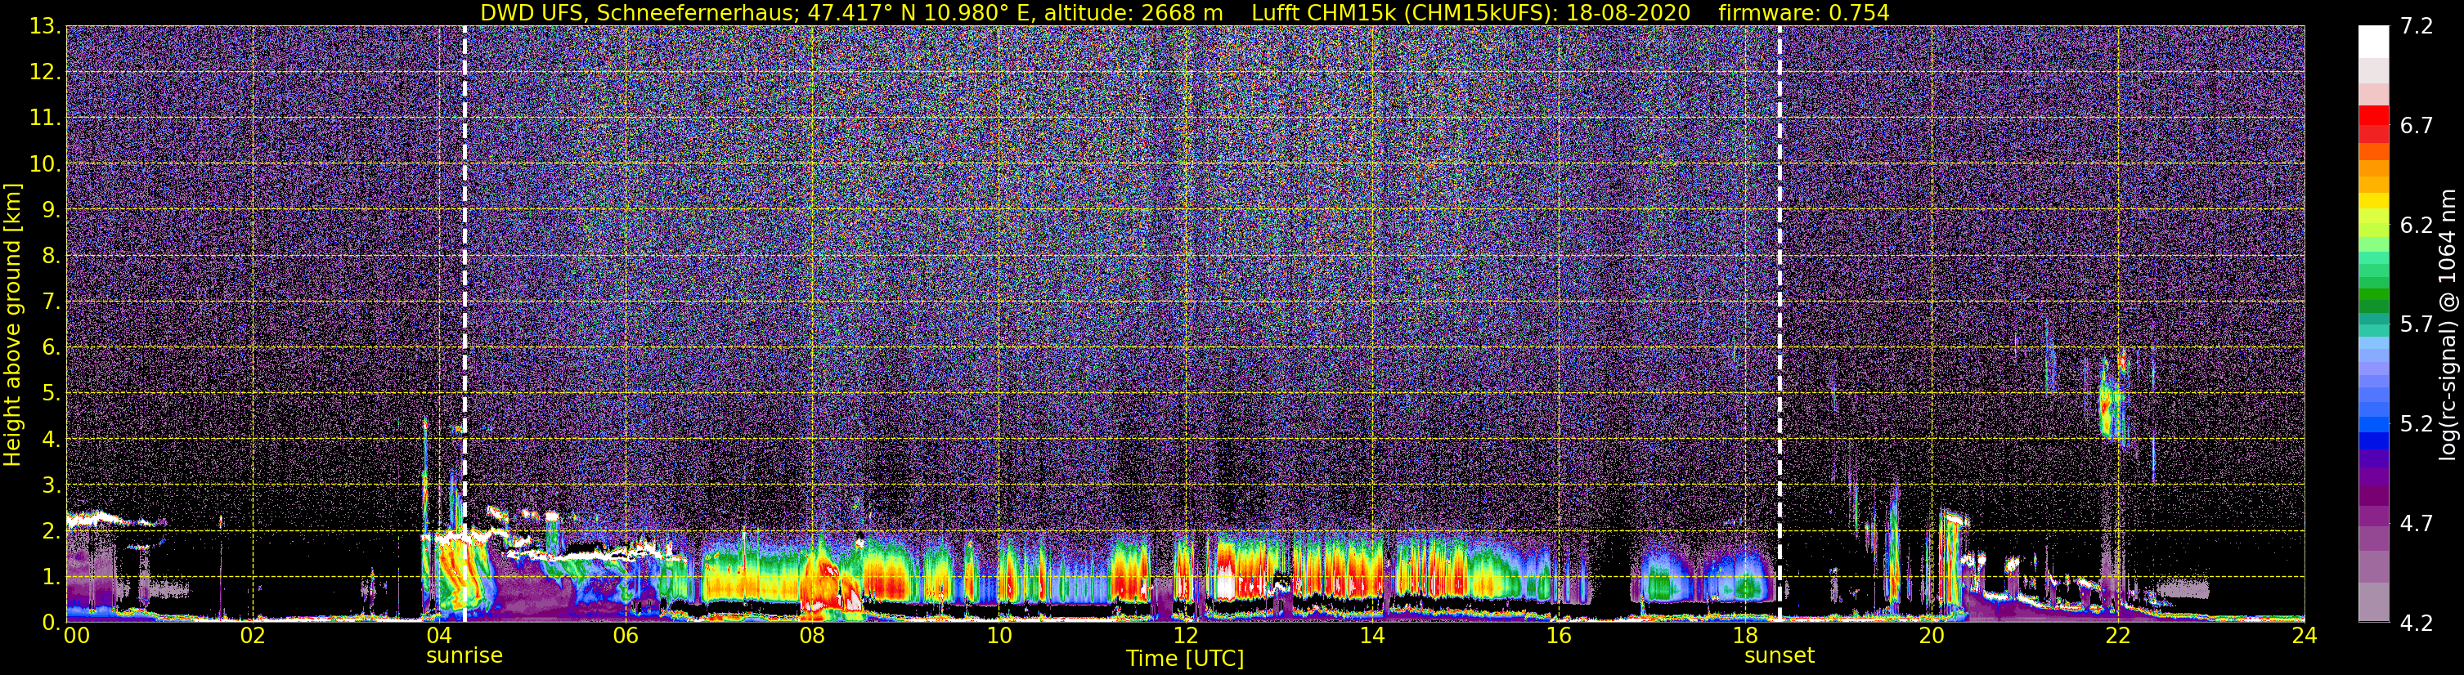Image resolution: width=2464 pixels, height=675 pixels.
Task: Click the '14' time tick label
Action: click(1371, 636)
